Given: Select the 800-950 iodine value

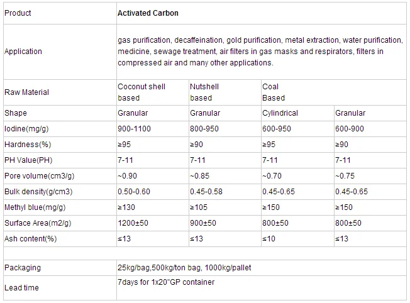Looking at the screenshot, I should coord(204,129).
